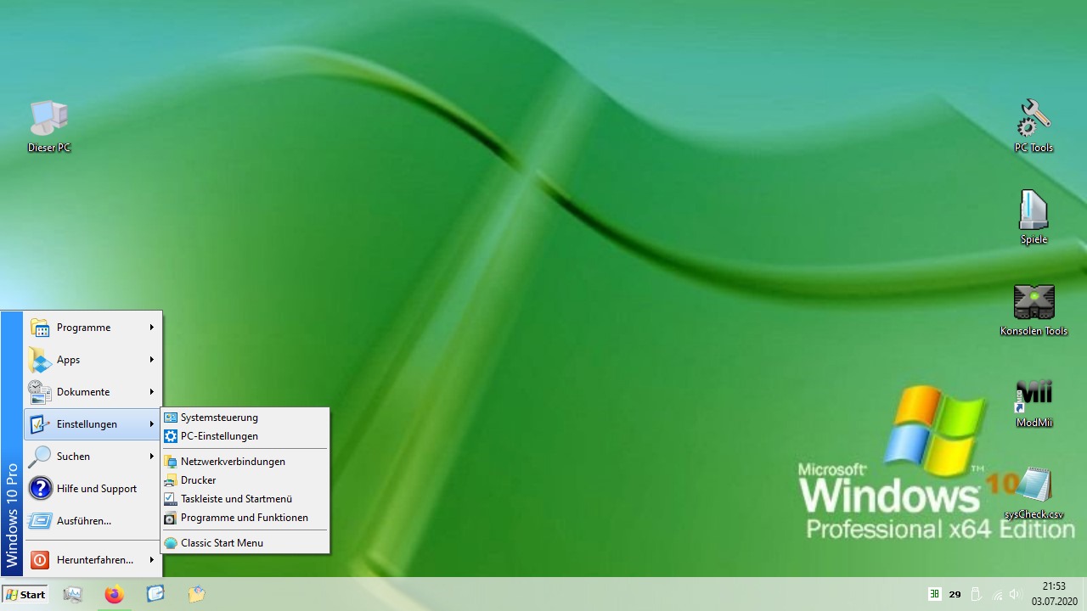Click the Spiele desktop icon
Viewport: 1087px width, 611px height.
[x=1033, y=218]
